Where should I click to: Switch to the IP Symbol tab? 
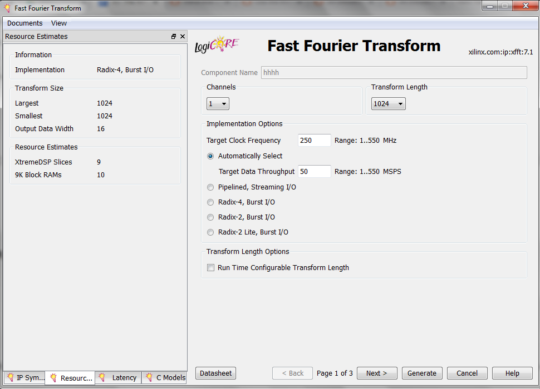[x=24, y=378]
